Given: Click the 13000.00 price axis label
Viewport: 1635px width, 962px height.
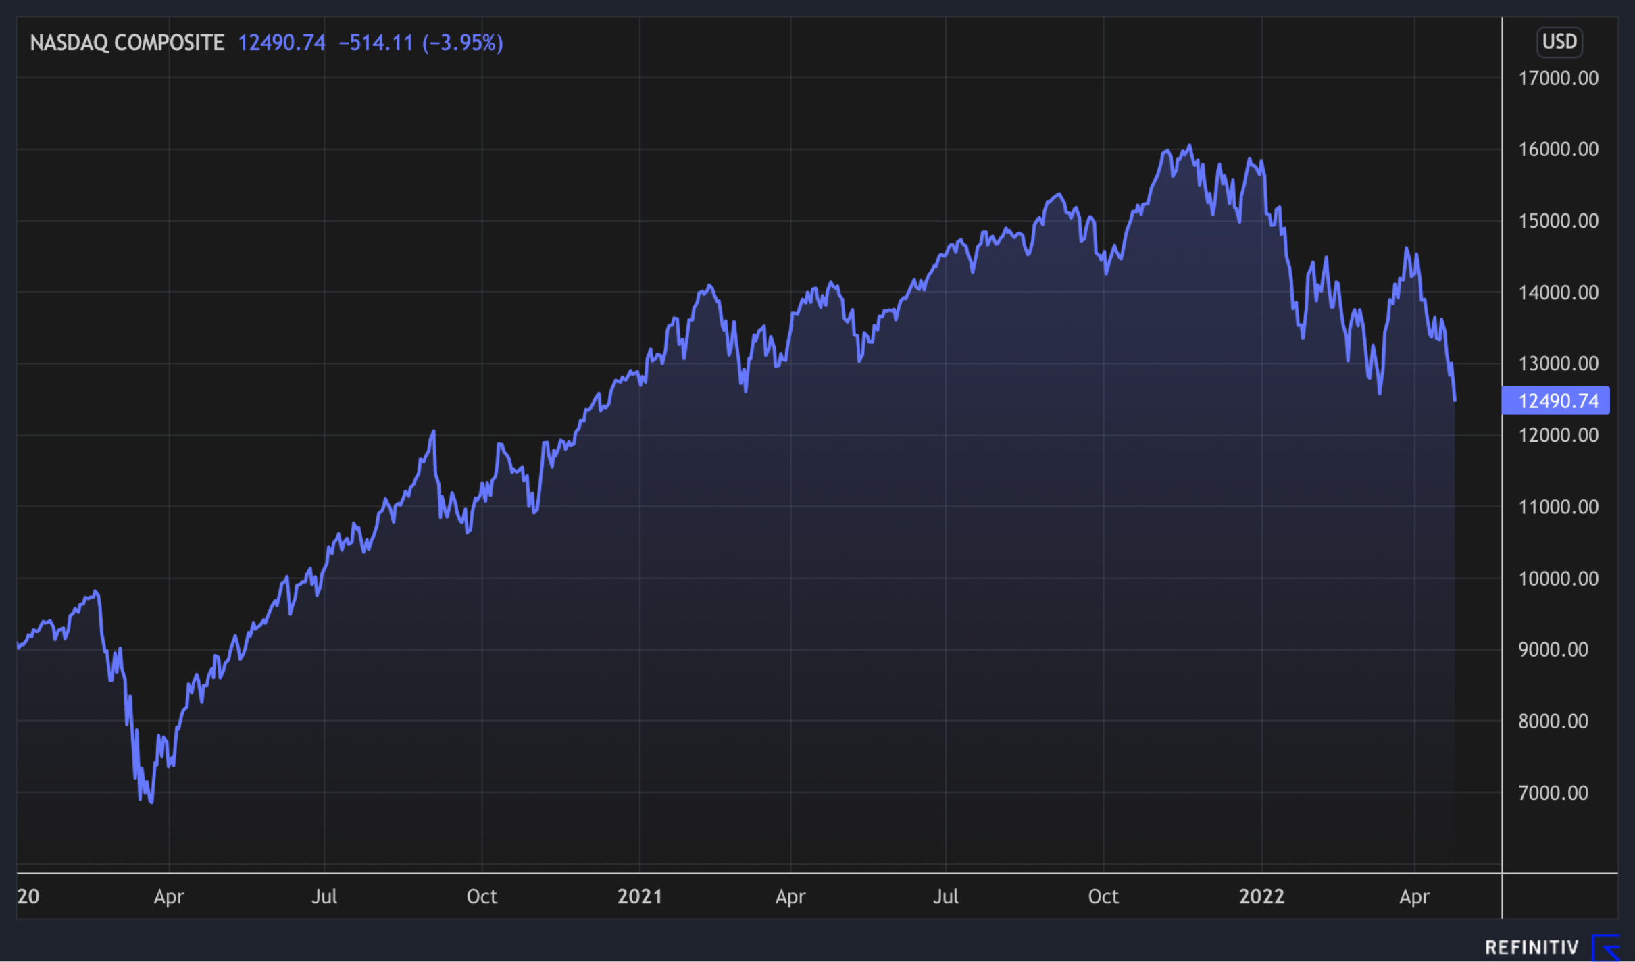Looking at the screenshot, I should [x=1559, y=363].
